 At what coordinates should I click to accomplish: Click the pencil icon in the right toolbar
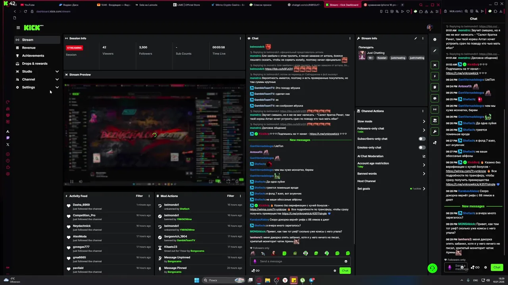coord(435,51)
